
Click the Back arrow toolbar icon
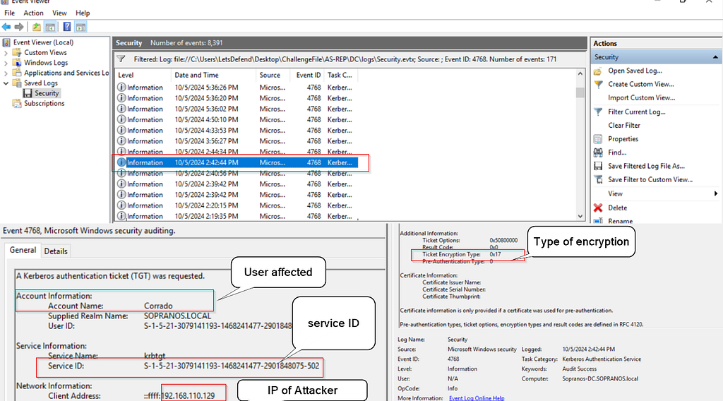(6, 28)
